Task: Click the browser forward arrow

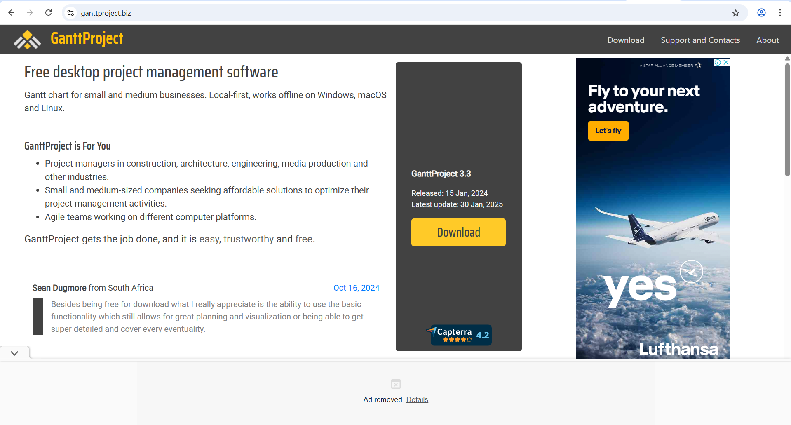Action: (x=30, y=13)
